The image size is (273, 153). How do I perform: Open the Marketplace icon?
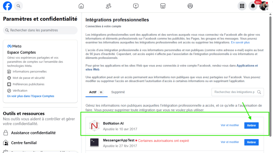(163, 6)
